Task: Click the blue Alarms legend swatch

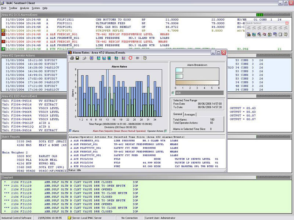Action: coord(70,130)
